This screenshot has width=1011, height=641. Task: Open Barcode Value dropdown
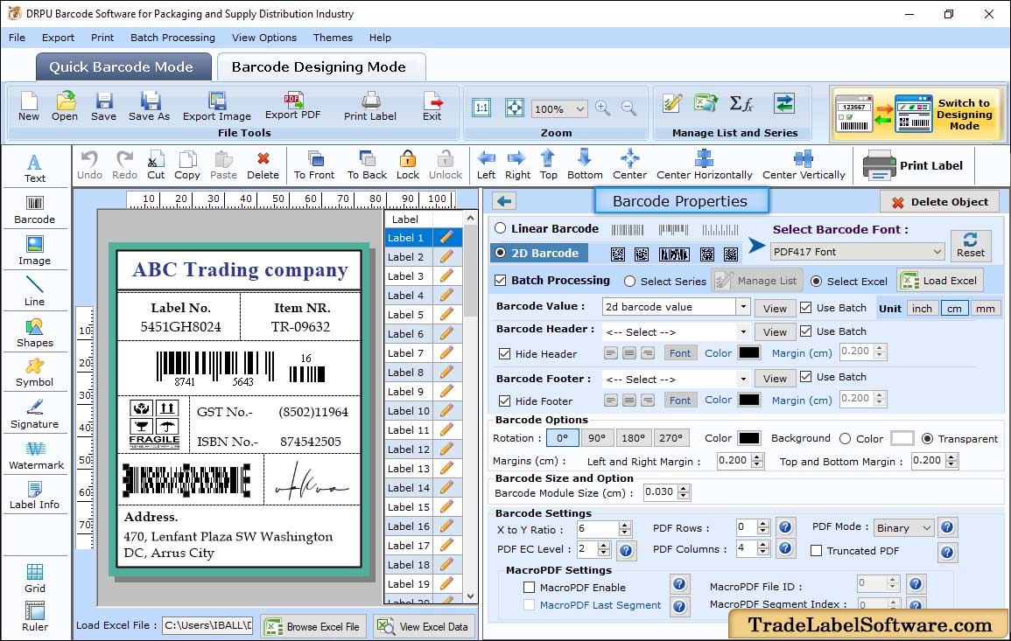(743, 307)
